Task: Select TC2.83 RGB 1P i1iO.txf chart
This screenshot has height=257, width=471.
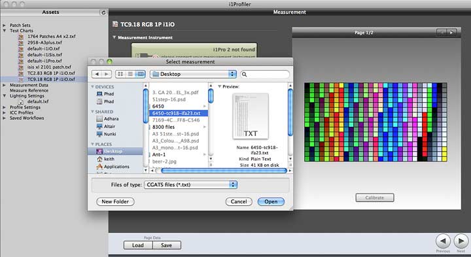Action: pos(51,73)
